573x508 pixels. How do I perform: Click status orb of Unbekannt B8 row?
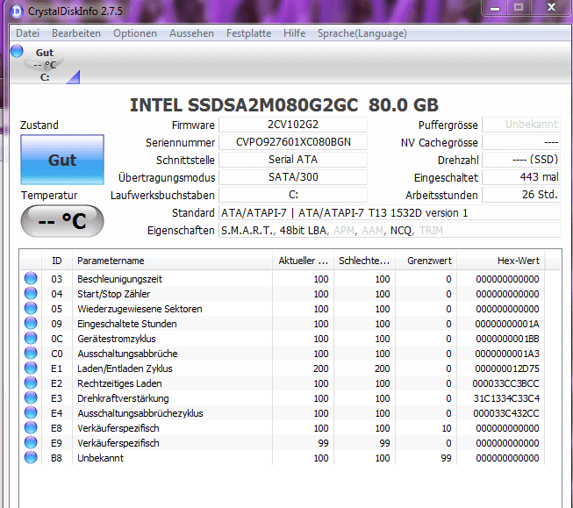(x=31, y=458)
